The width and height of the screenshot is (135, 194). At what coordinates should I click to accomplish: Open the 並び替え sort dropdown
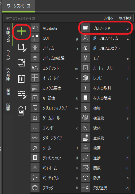point(125,18)
